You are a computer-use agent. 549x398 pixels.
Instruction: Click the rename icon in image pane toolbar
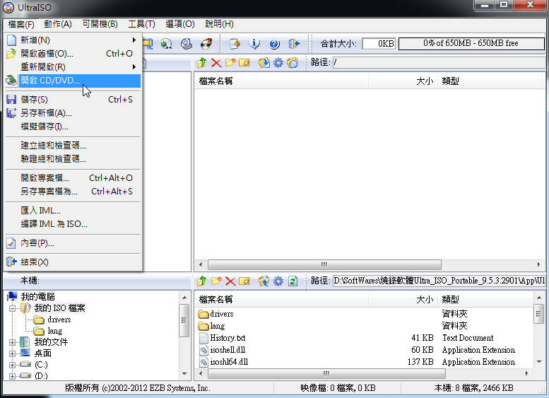pyautogui.click(x=244, y=63)
